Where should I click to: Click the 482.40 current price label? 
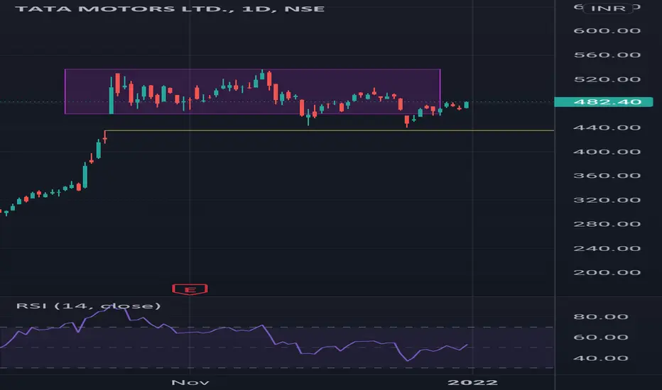(x=603, y=101)
